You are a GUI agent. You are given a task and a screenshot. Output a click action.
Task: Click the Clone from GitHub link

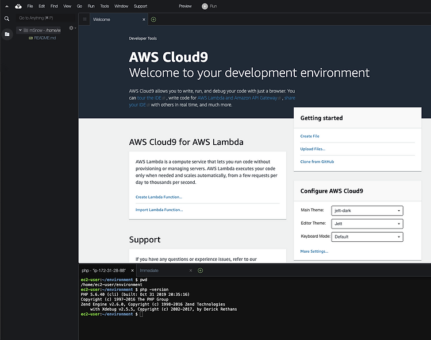[x=317, y=162]
